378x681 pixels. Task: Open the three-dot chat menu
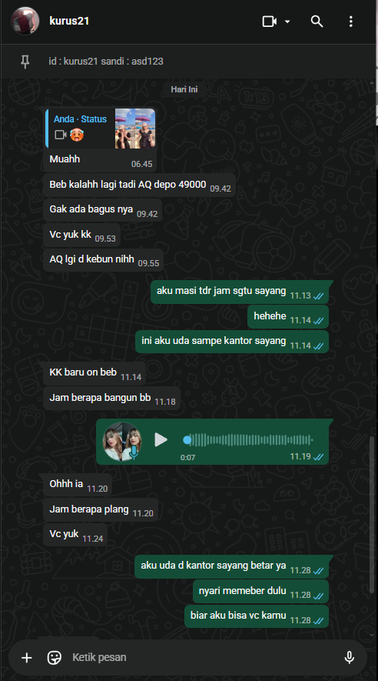[350, 22]
